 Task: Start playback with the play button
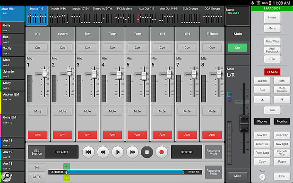point(118,152)
